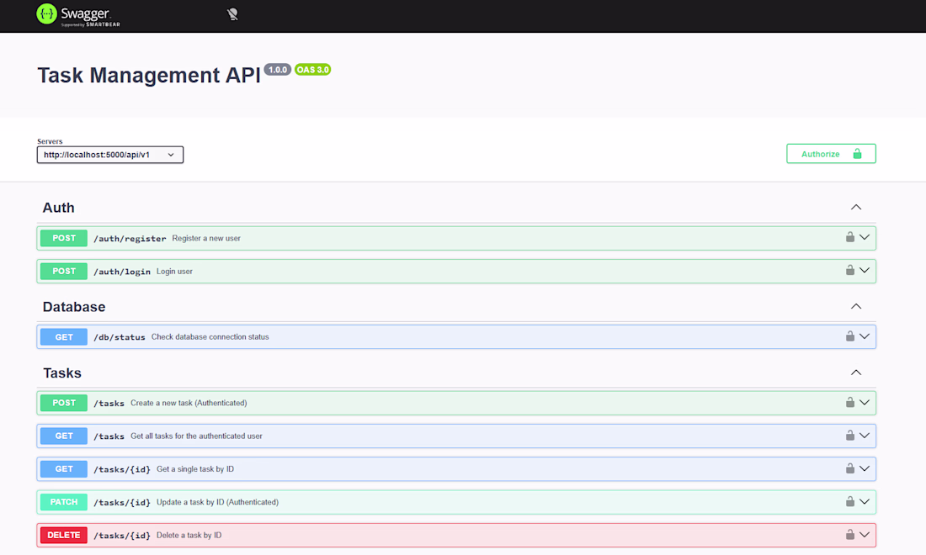926x555 pixels.
Task: Expand the POST /auth/register chevron
Action: pos(865,238)
